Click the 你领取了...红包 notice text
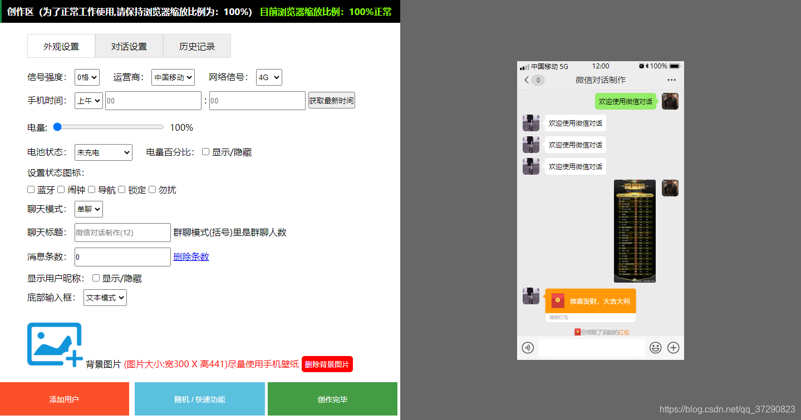 pyautogui.click(x=602, y=332)
